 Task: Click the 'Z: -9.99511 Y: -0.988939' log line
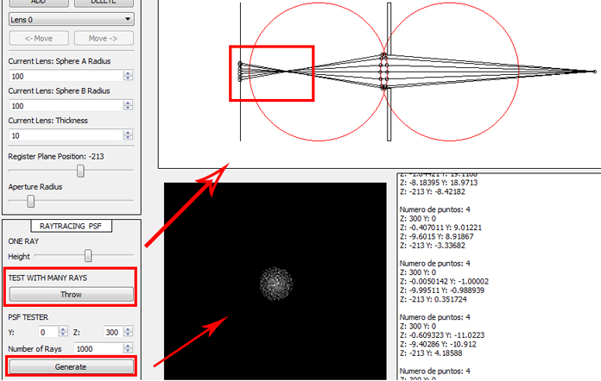click(442, 290)
